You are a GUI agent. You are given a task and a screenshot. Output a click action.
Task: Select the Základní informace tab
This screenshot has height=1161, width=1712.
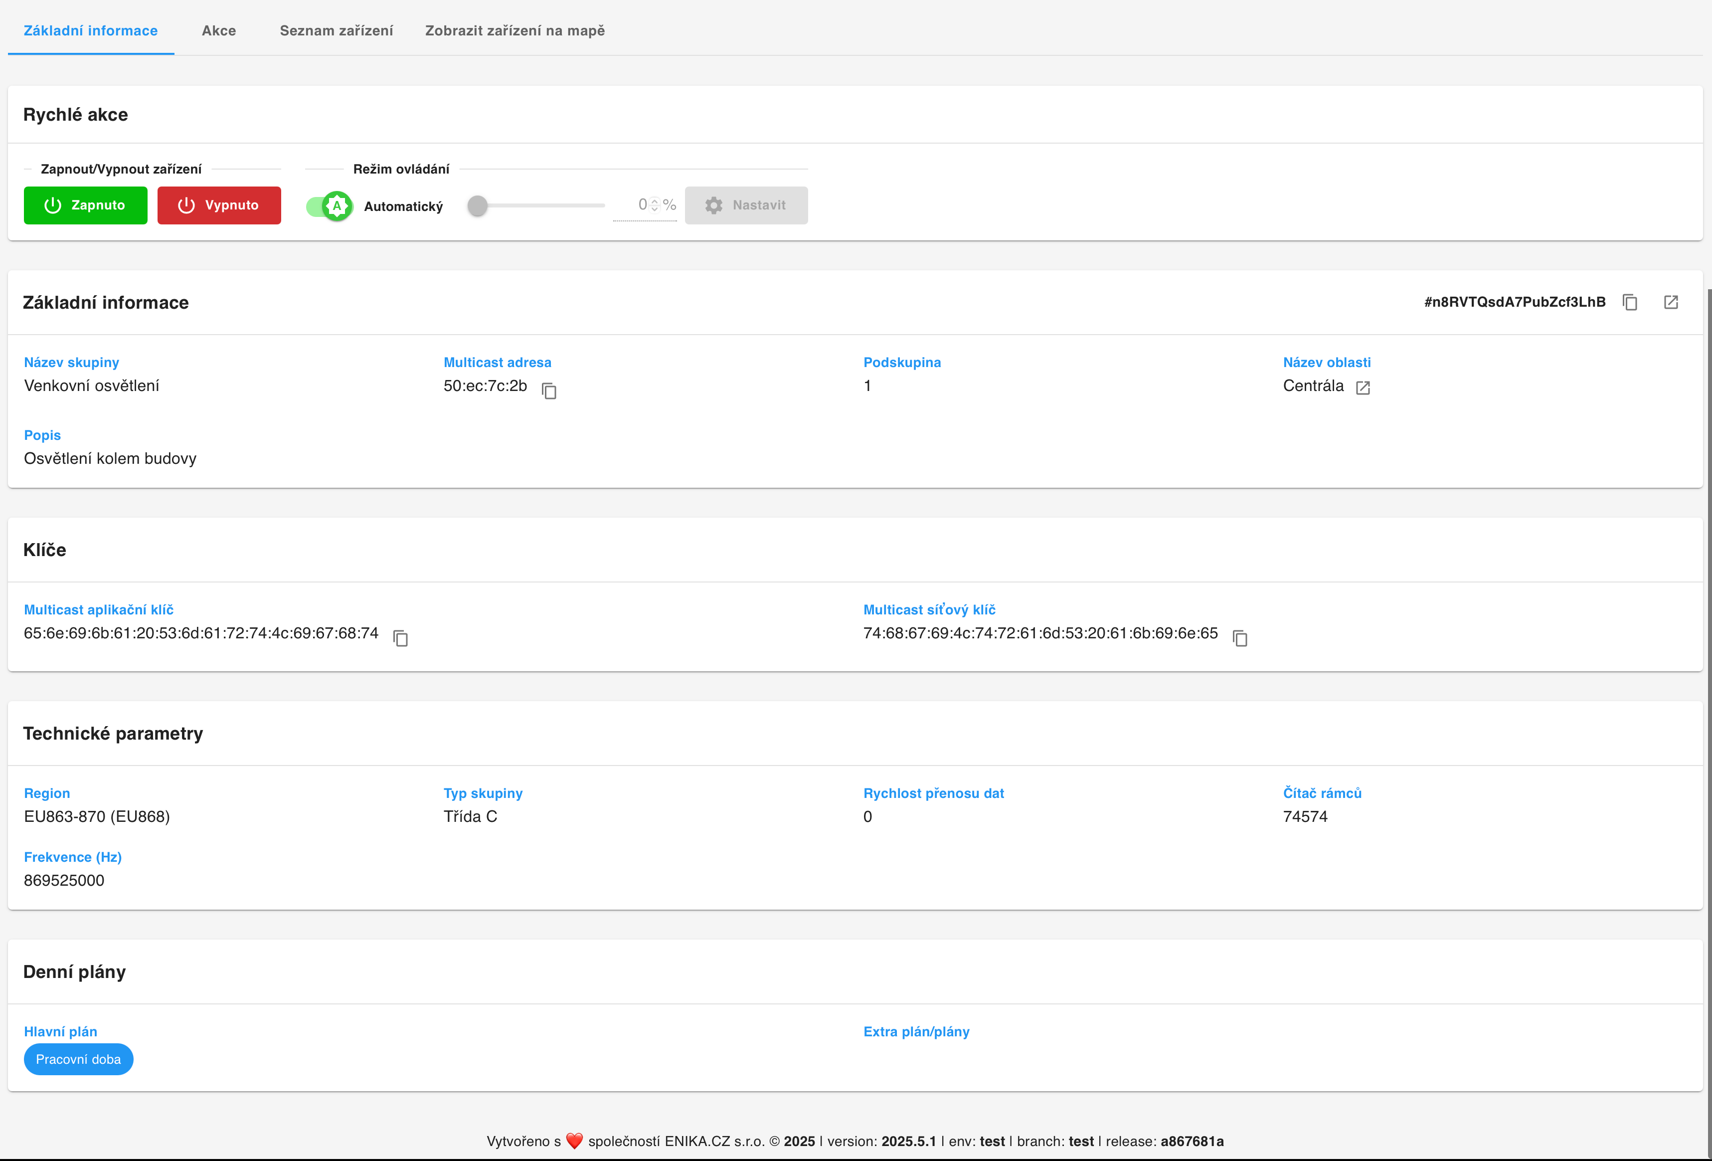click(x=91, y=30)
